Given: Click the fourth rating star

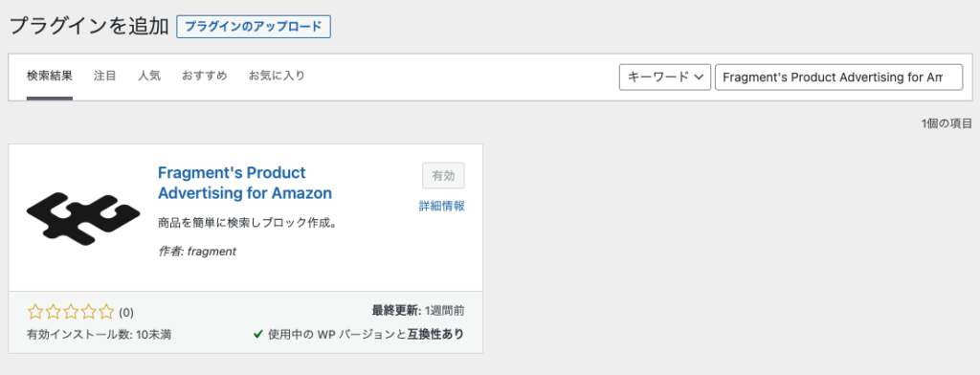Looking at the screenshot, I should tap(89, 311).
